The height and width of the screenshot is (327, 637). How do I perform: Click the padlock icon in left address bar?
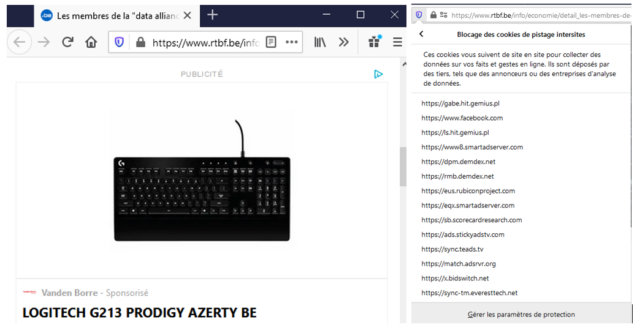(x=140, y=42)
